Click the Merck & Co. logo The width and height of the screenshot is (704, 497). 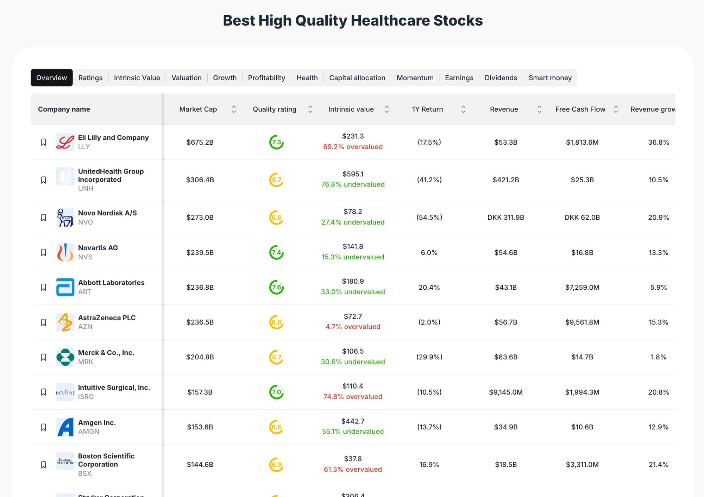(65, 357)
